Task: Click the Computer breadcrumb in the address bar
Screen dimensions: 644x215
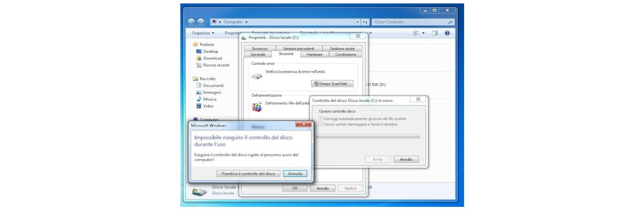Action: (233, 22)
